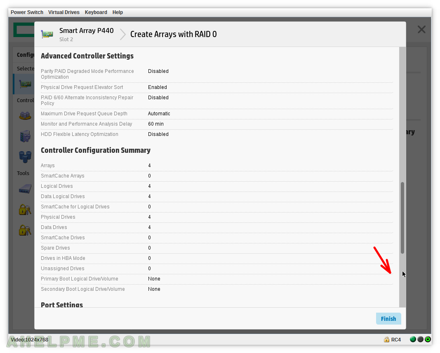Click the Disabled value for HDD Flexible Latency
The width and height of the screenshot is (440, 353).
158,134
